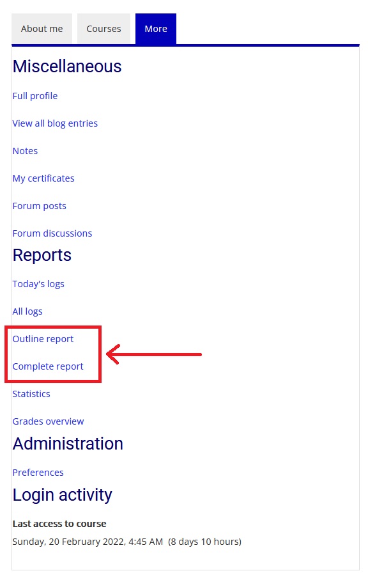Viewport: 368px width, 580px height.
Task: Click the Miscellaneous heading
Action: [67, 67]
